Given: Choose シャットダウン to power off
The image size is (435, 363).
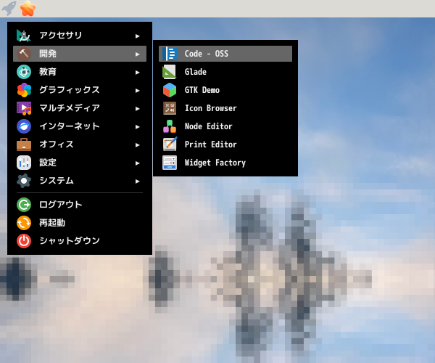Looking at the screenshot, I should coord(80,241).
